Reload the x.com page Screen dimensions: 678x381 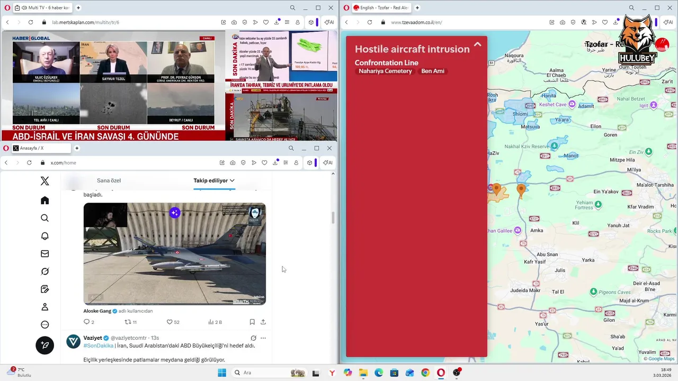point(30,162)
